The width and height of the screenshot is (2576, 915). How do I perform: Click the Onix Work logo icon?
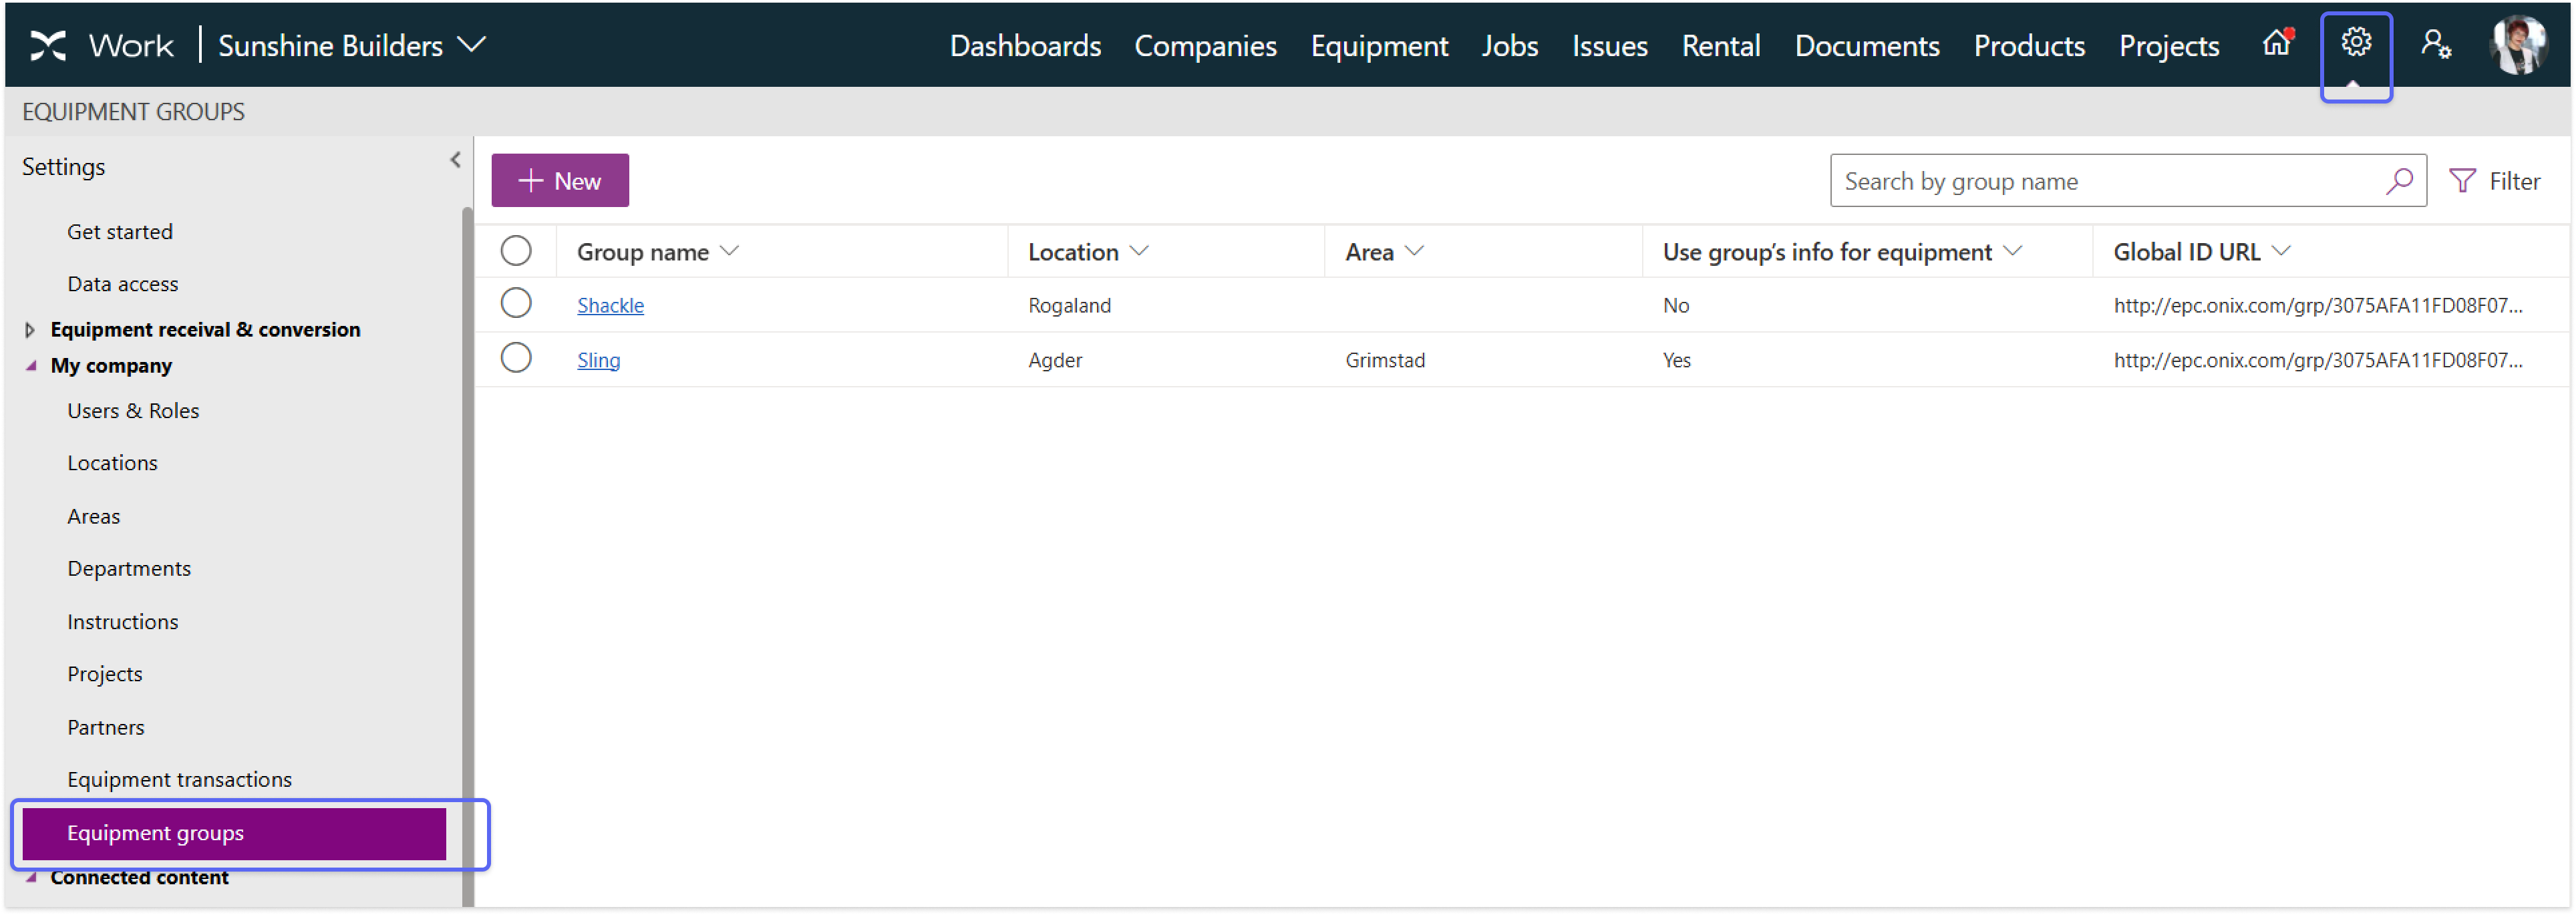[x=47, y=46]
